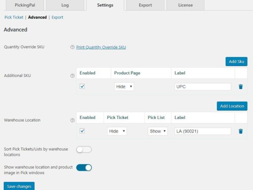
Task: Disable show warehouse location and product image
Action: [84, 168]
